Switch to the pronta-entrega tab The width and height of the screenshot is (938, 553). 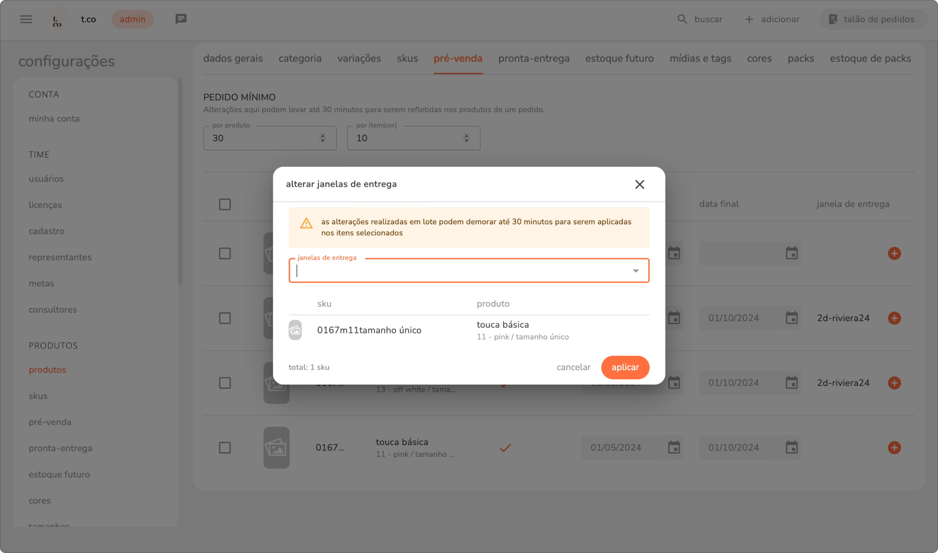pos(534,58)
